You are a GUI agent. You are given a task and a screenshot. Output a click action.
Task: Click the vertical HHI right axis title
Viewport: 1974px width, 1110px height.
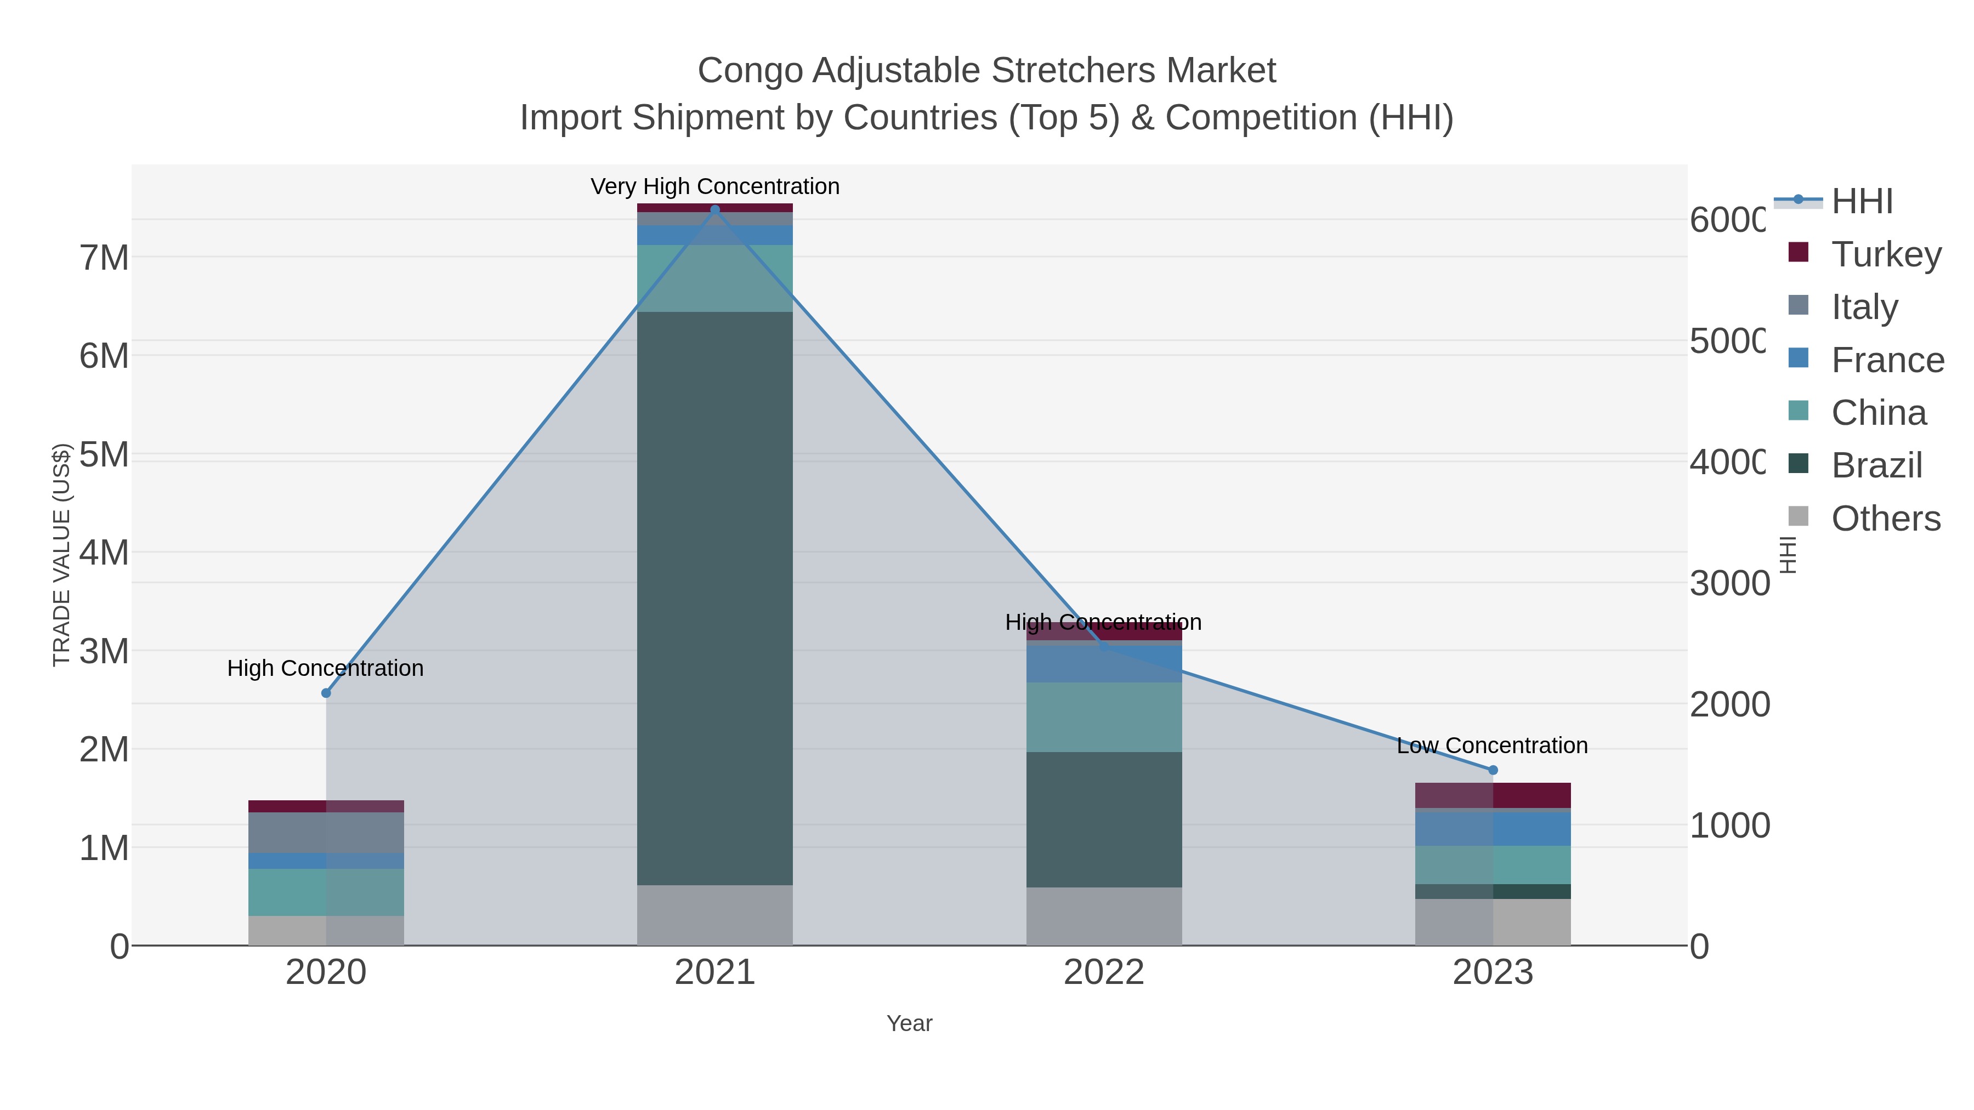(x=1787, y=555)
